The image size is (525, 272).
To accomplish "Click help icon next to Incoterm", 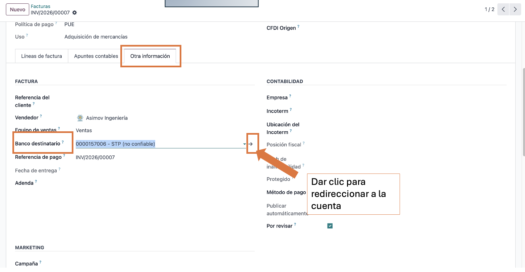I will pyautogui.click(x=291, y=110).
